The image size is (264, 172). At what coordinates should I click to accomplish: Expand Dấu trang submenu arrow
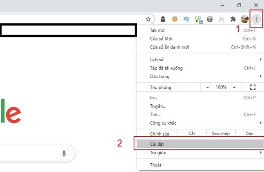260,76
